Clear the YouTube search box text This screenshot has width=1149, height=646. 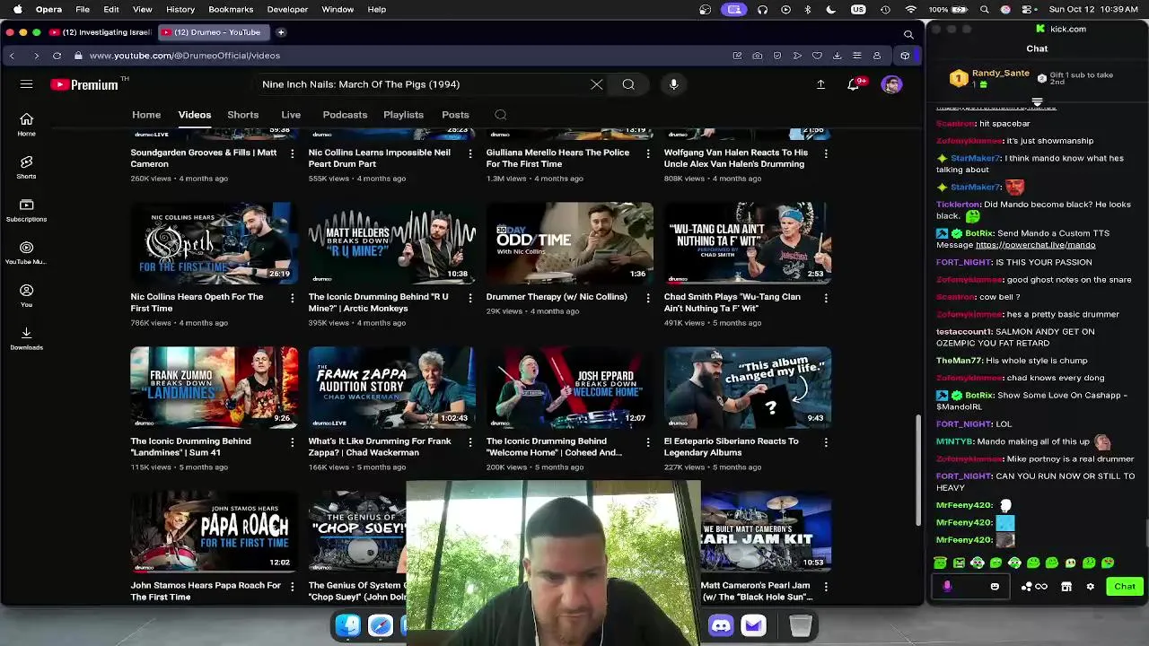(x=596, y=84)
